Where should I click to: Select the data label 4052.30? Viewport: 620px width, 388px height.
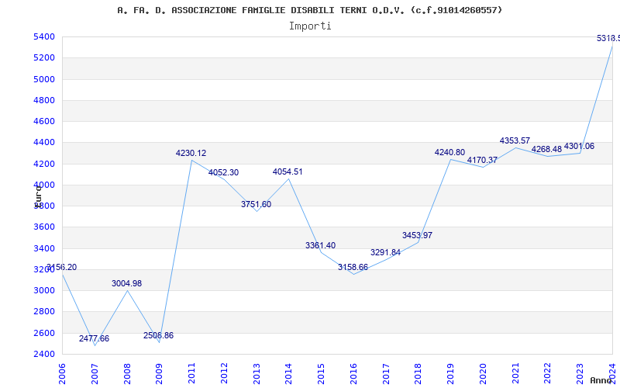click(x=223, y=172)
